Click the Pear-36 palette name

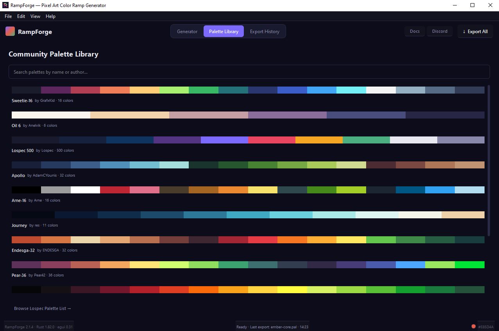pos(19,275)
